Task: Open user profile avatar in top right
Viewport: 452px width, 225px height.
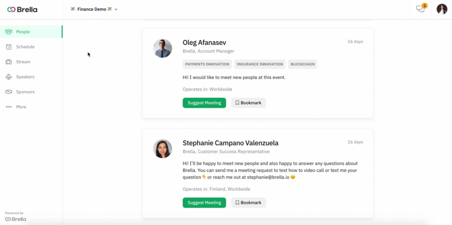Action: coord(442,9)
